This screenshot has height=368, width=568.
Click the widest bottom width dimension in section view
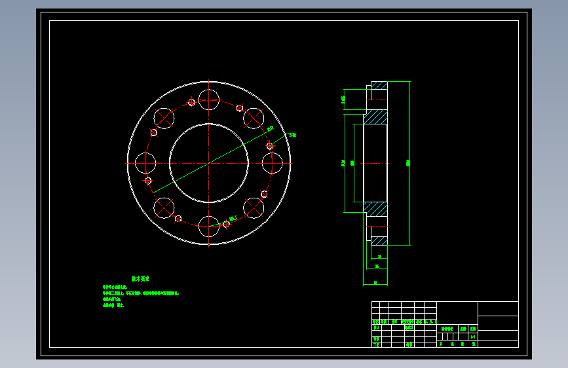pyautogui.click(x=375, y=282)
